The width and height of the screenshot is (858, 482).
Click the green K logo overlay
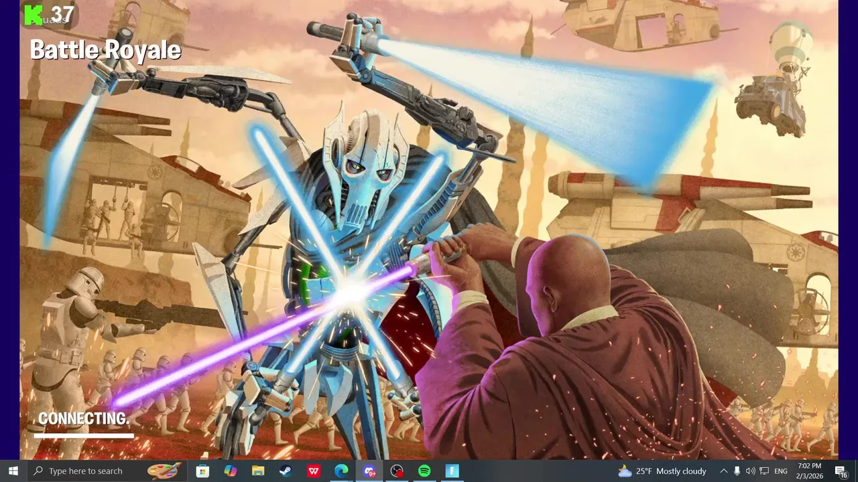[34, 15]
